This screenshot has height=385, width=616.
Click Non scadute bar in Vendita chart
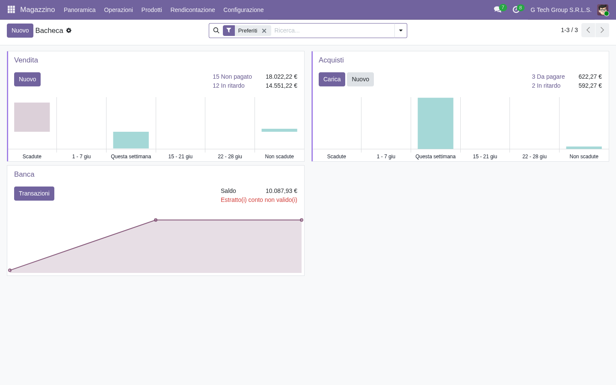tap(279, 130)
